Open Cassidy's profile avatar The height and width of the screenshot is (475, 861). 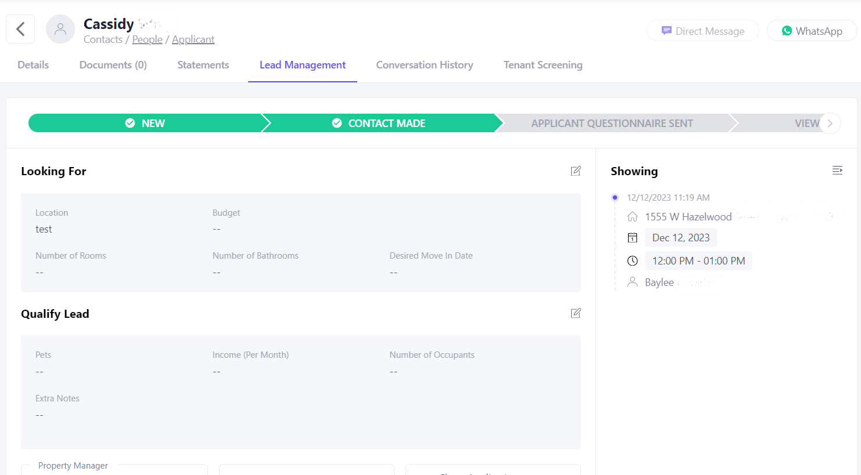(60, 30)
